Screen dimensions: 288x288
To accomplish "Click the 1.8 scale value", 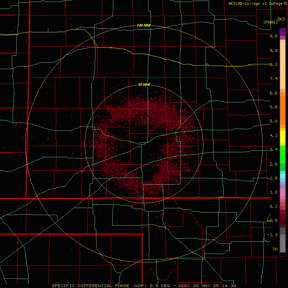I will tap(274, 178).
